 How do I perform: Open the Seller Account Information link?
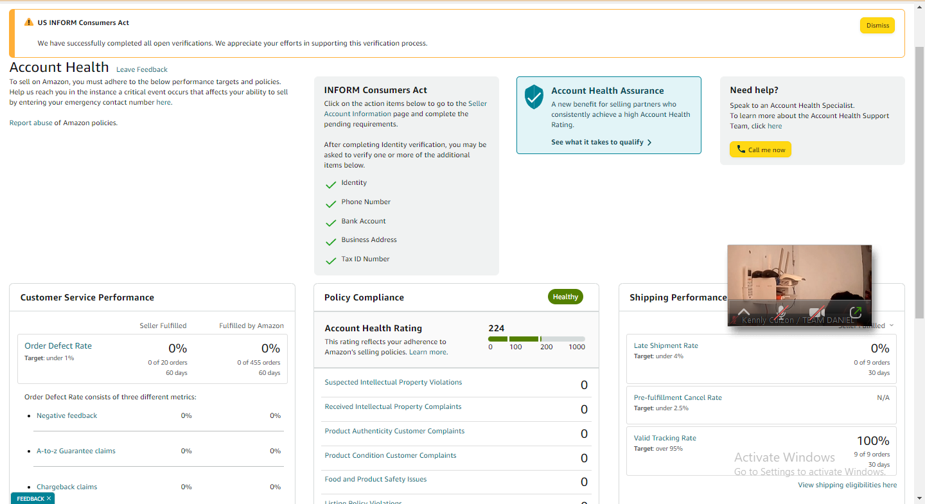tap(405, 109)
